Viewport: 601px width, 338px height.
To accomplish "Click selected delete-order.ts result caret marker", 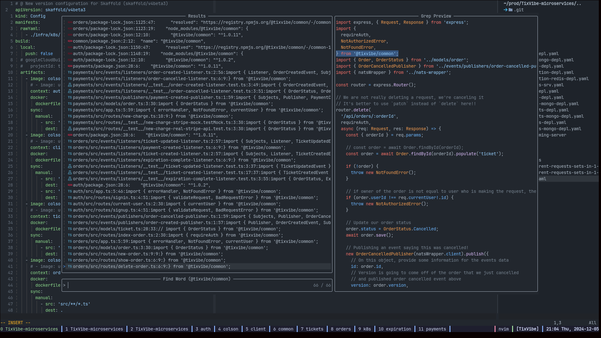I will coord(64,266).
